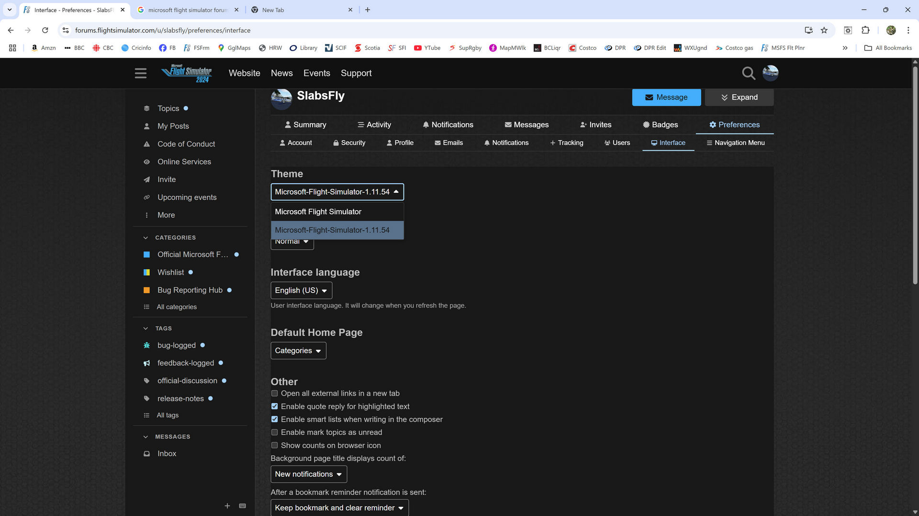Open Inbox in sidebar

coord(167,454)
